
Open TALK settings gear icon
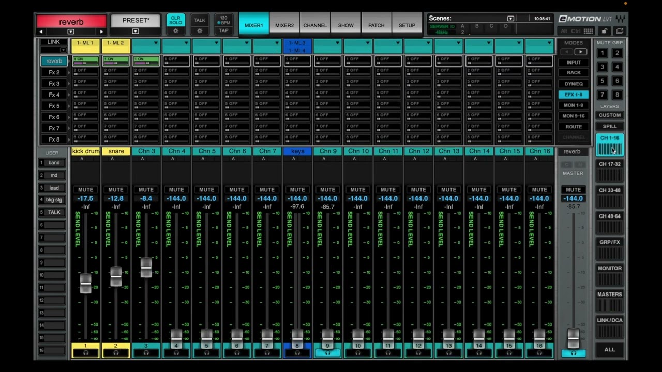[200, 31]
